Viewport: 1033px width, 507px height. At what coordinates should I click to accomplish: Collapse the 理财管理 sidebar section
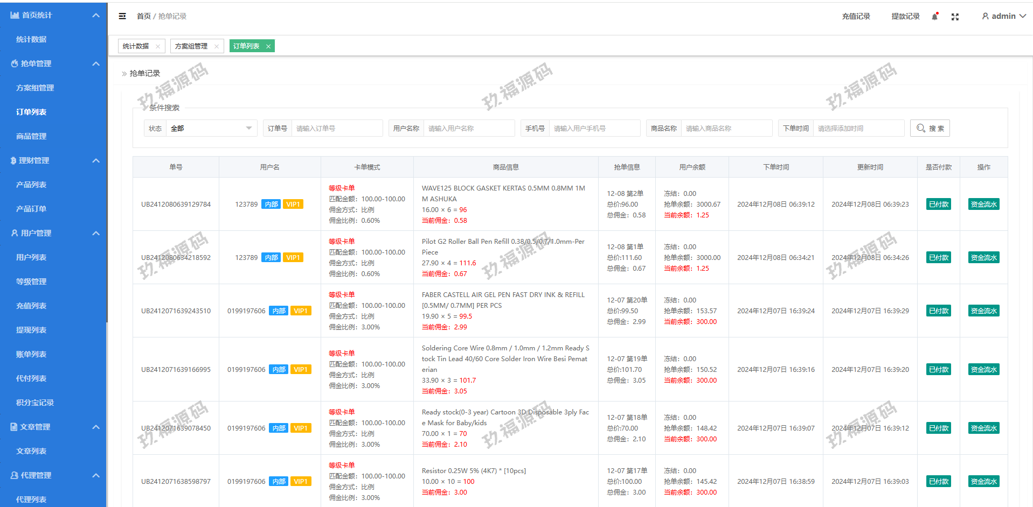pyautogui.click(x=96, y=160)
